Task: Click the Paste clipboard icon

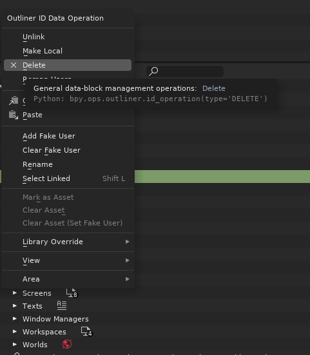Action: (x=14, y=115)
